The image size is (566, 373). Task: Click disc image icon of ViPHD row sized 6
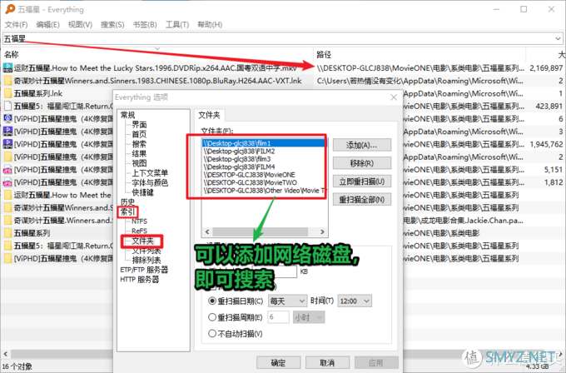point(7,118)
